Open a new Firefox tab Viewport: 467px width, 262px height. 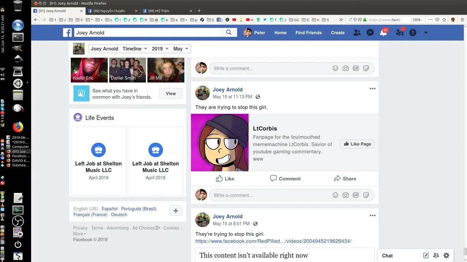coord(199,11)
